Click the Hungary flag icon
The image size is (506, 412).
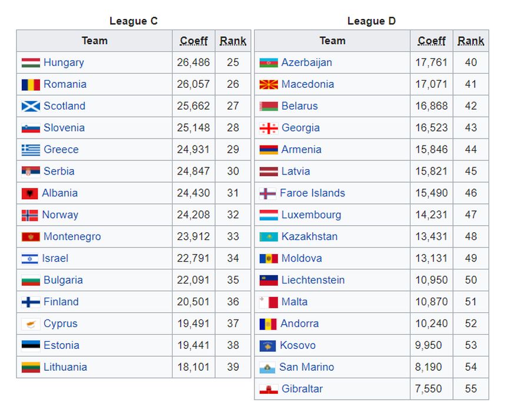(x=31, y=62)
